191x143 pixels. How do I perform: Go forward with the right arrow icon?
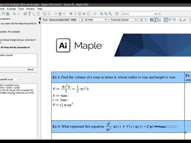click(x=64, y=14)
